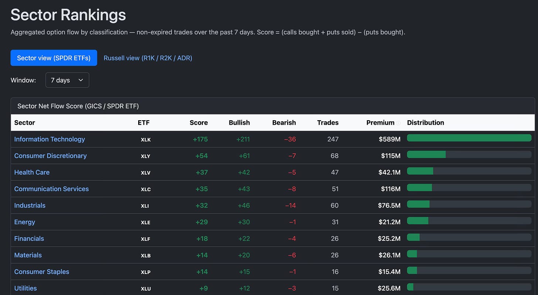Open the Communication Services sector link
This screenshot has height=295, width=538.
coord(51,189)
